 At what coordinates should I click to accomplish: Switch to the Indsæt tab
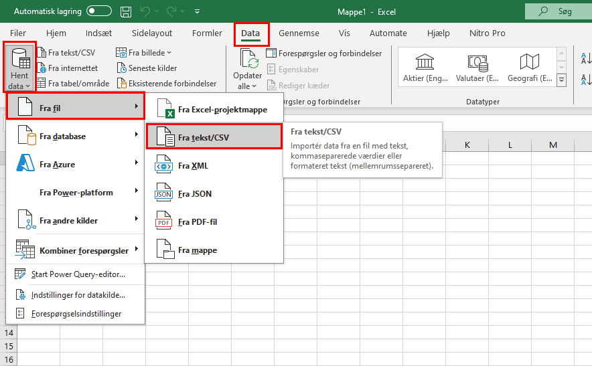point(98,33)
